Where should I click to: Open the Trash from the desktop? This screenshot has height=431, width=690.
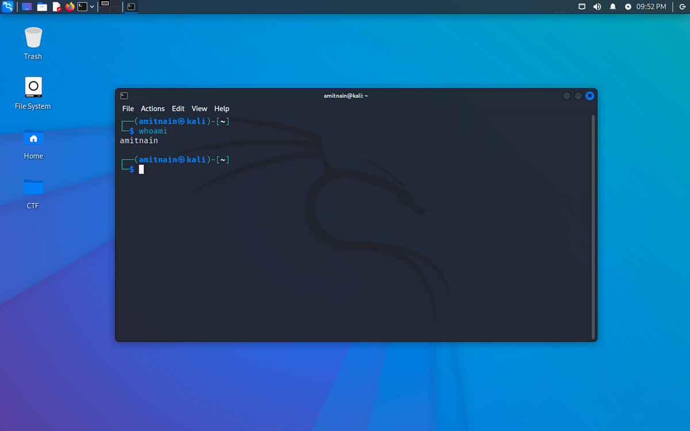[33, 36]
